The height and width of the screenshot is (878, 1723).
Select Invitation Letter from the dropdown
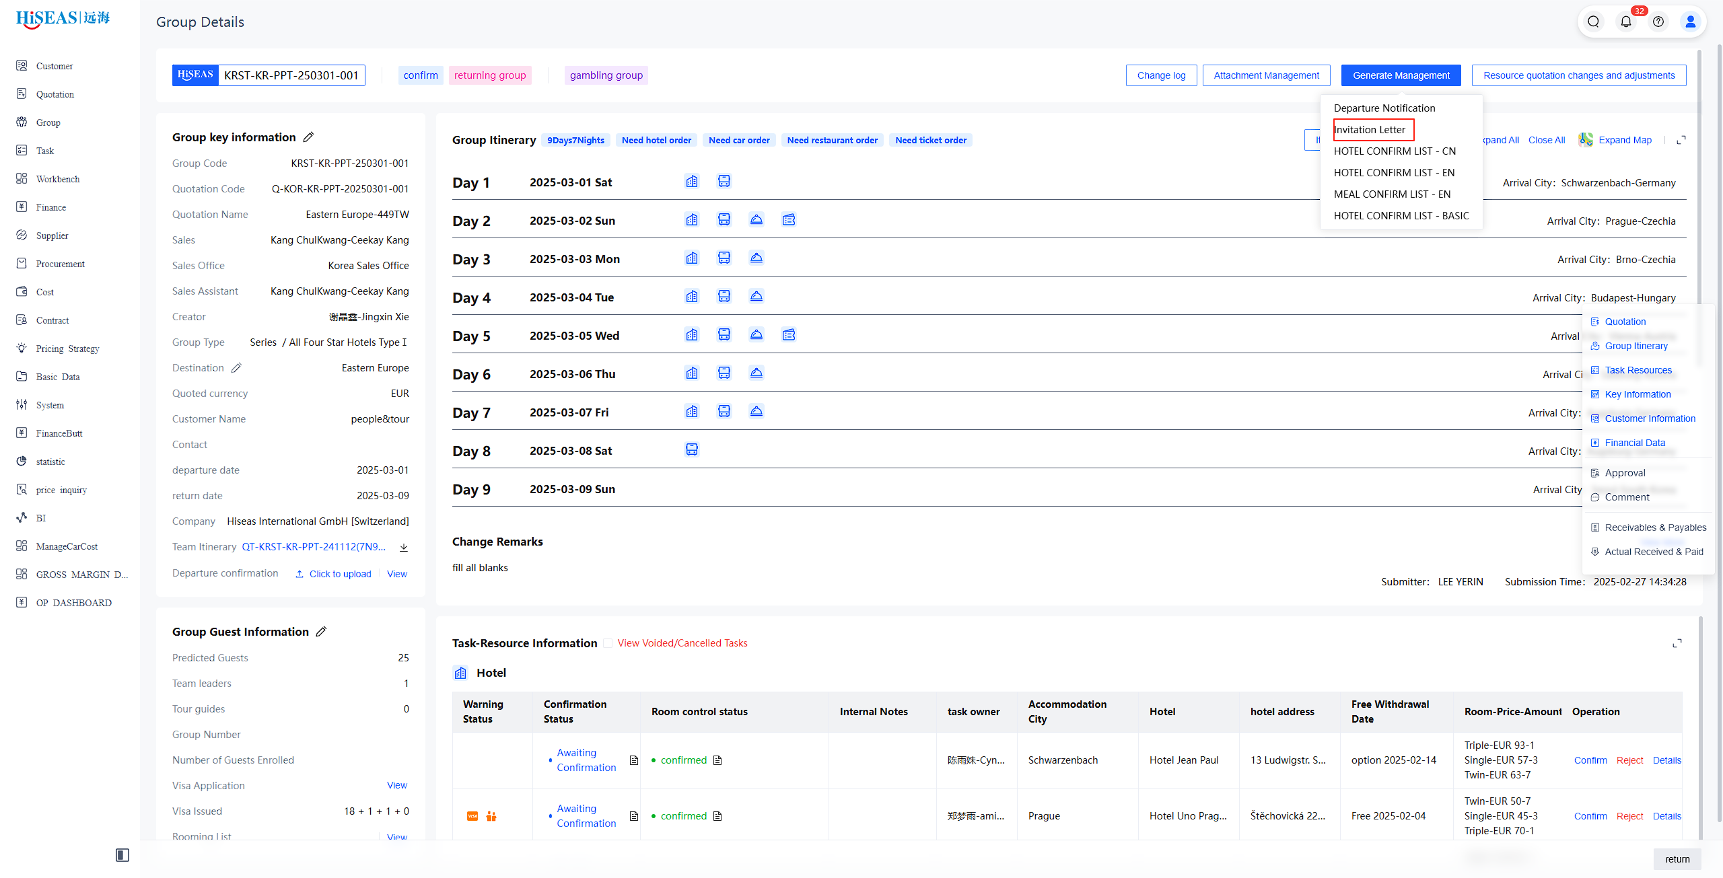(x=1370, y=130)
